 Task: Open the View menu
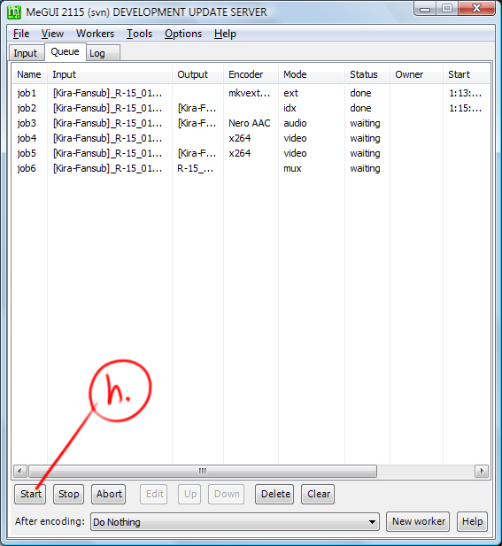pos(52,34)
